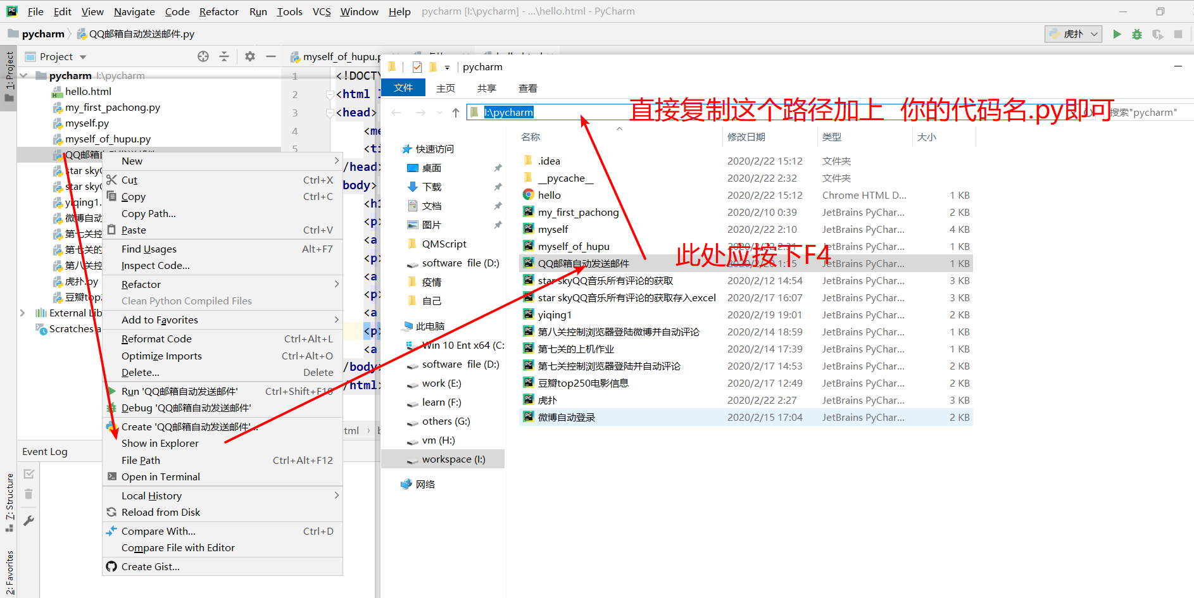This screenshot has height=598, width=1194.
Task: Choose Reload from Disk
Action: point(222,512)
